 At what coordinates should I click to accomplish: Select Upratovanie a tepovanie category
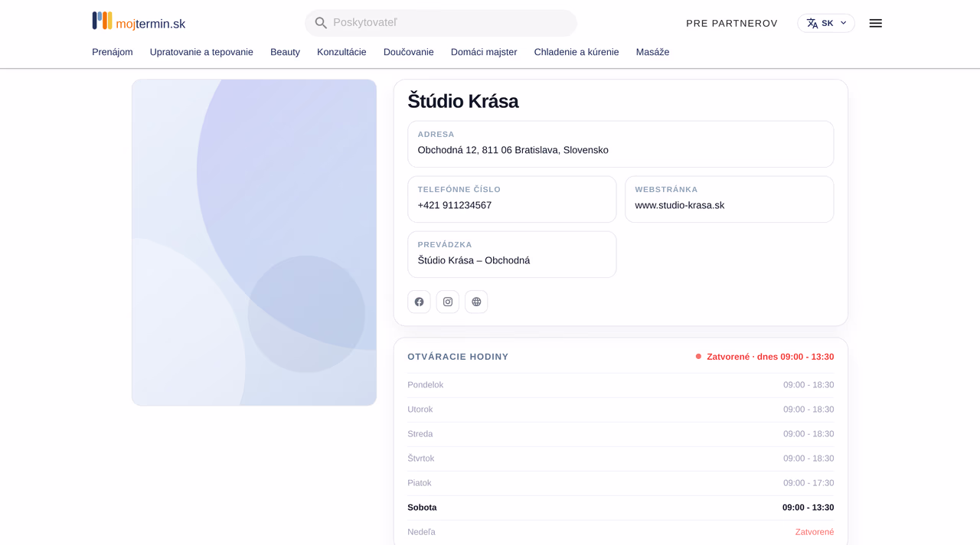click(201, 52)
